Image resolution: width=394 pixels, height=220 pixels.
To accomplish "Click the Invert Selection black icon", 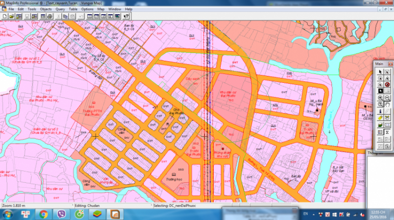I will (x=380, y=91).
